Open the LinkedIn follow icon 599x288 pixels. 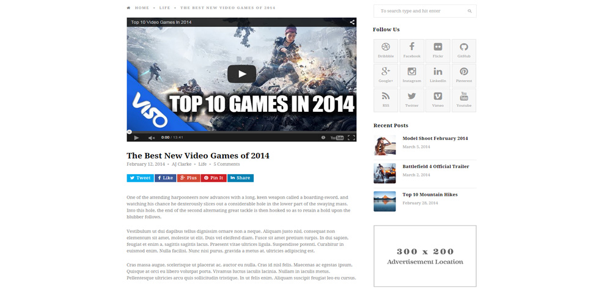pos(438,76)
